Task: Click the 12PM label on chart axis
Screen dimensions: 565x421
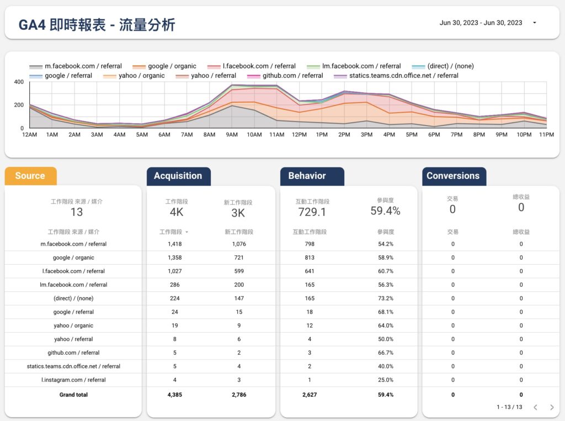Action: pyautogui.click(x=299, y=135)
